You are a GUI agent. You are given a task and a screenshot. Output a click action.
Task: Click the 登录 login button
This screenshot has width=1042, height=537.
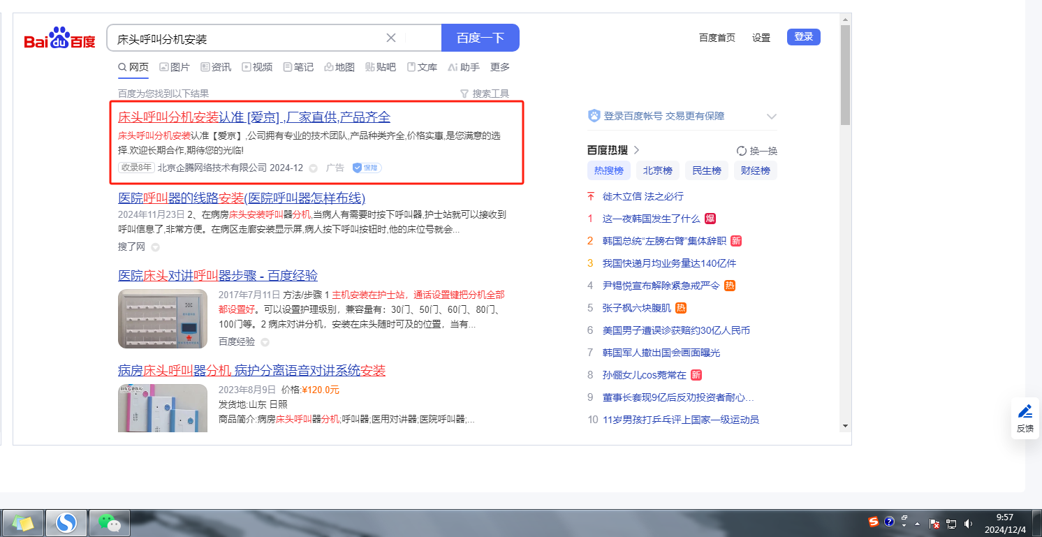pos(803,37)
